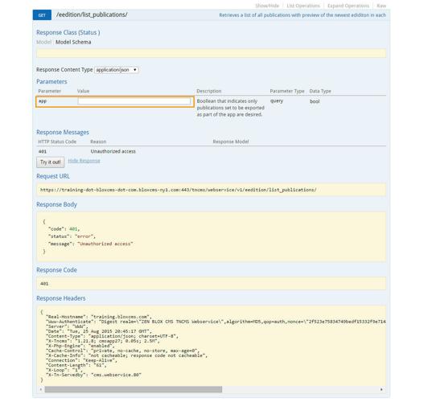Click the Request URL text box
The width and height of the screenshot is (432, 402).
(x=211, y=190)
